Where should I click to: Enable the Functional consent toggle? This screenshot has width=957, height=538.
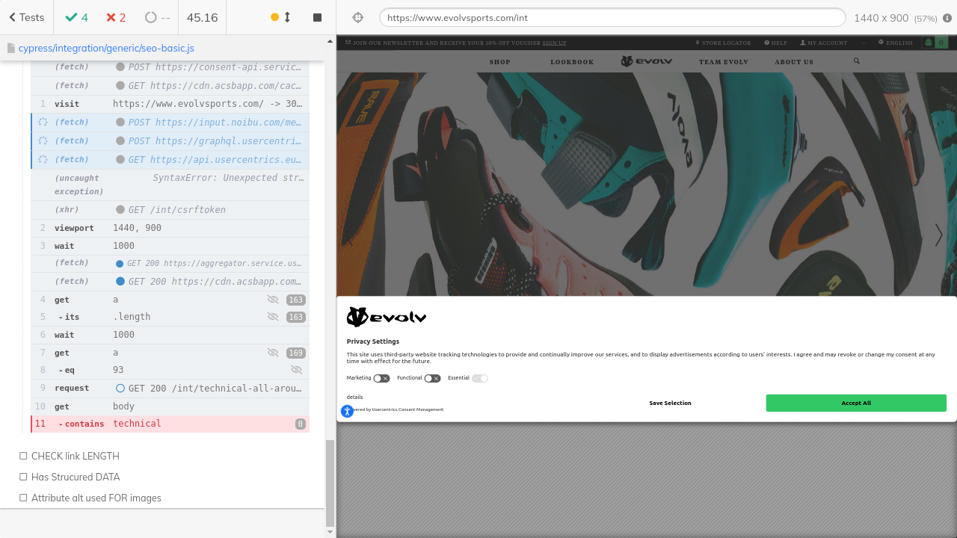pyautogui.click(x=432, y=379)
